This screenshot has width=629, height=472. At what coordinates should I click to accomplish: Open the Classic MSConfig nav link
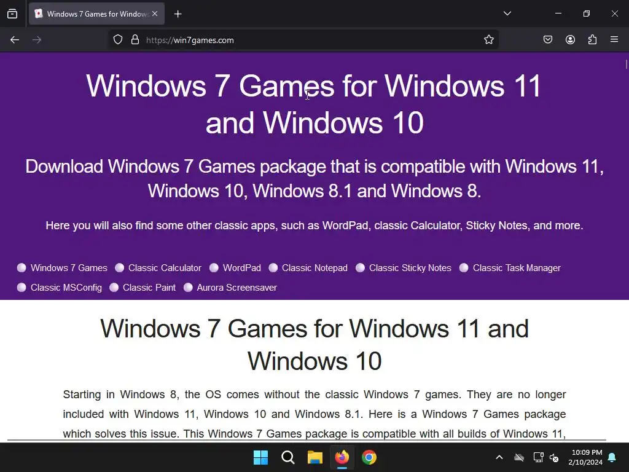tap(66, 288)
